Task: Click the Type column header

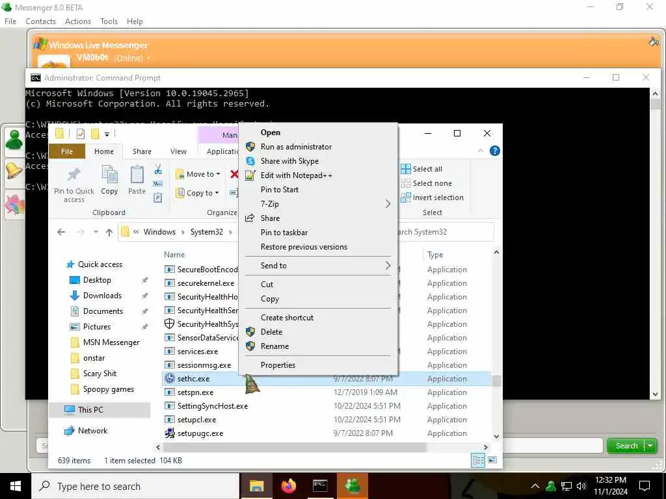Action: coord(435,255)
